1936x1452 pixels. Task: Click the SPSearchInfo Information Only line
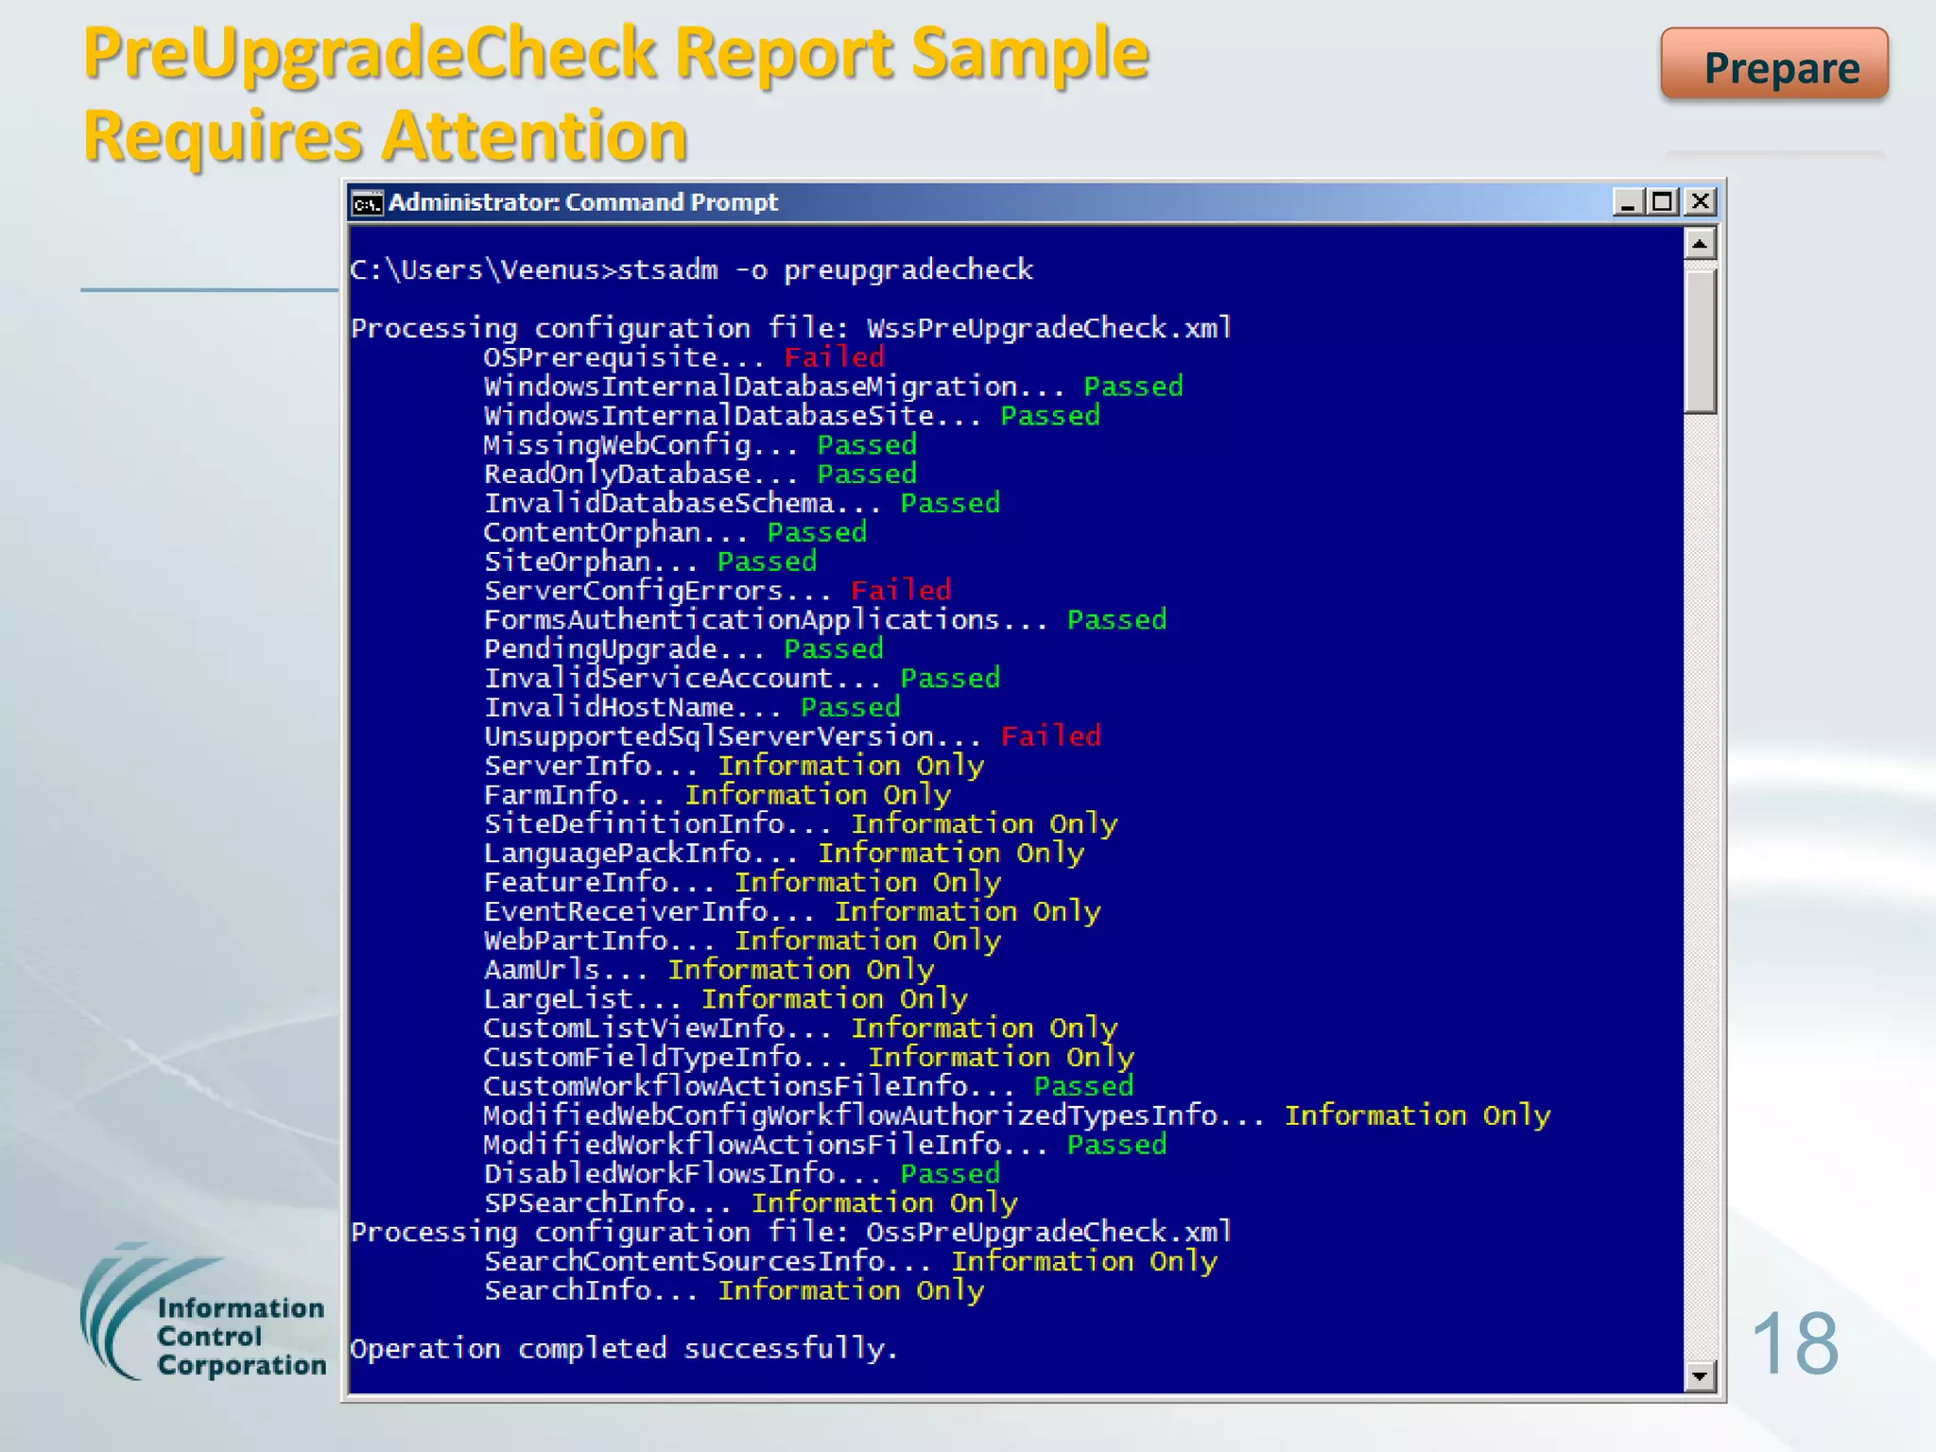coord(751,1203)
